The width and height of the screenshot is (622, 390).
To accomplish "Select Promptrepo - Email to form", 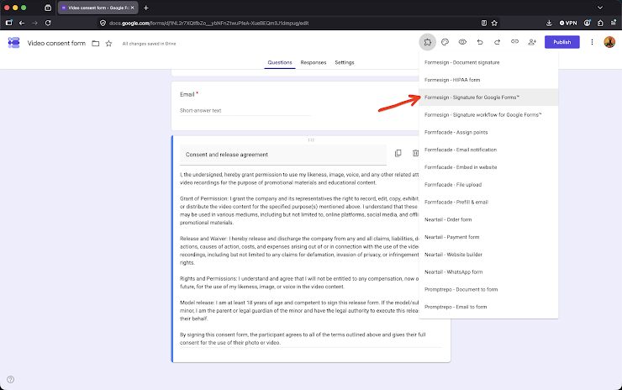I will tap(488, 307).
